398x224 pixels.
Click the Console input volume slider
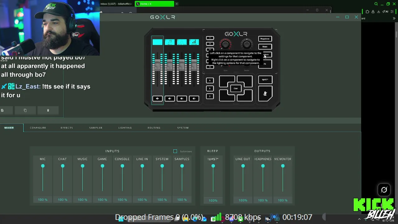point(122,178)
